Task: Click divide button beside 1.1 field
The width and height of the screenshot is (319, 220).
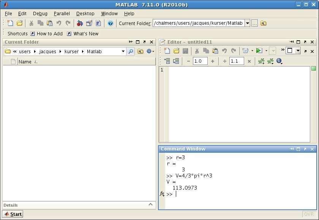Action: point(224,61)
